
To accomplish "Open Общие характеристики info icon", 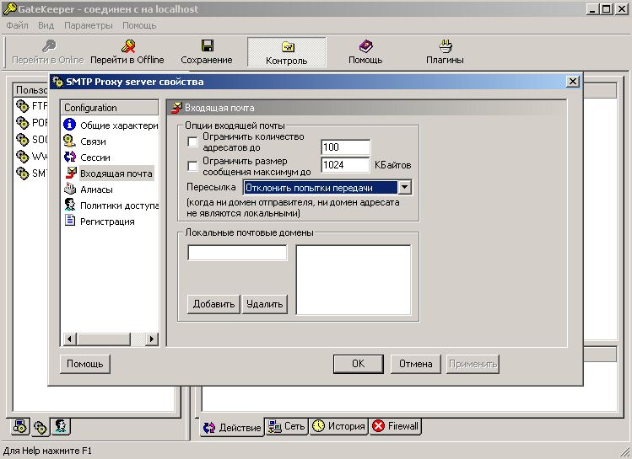I will coord(70,125).
